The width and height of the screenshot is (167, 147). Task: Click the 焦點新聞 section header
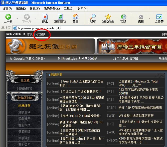tap(56, 75)
